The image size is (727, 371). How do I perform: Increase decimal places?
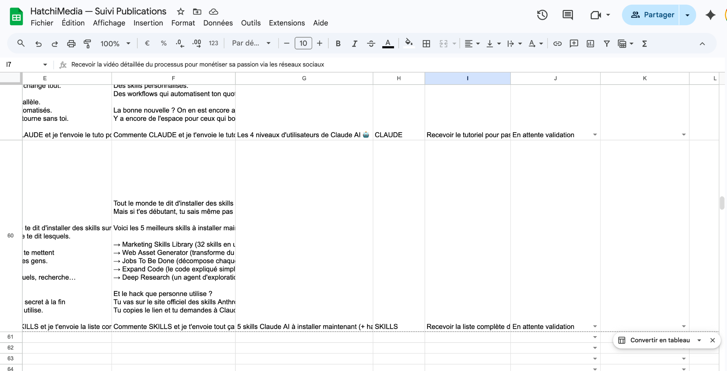coord(197,43)
